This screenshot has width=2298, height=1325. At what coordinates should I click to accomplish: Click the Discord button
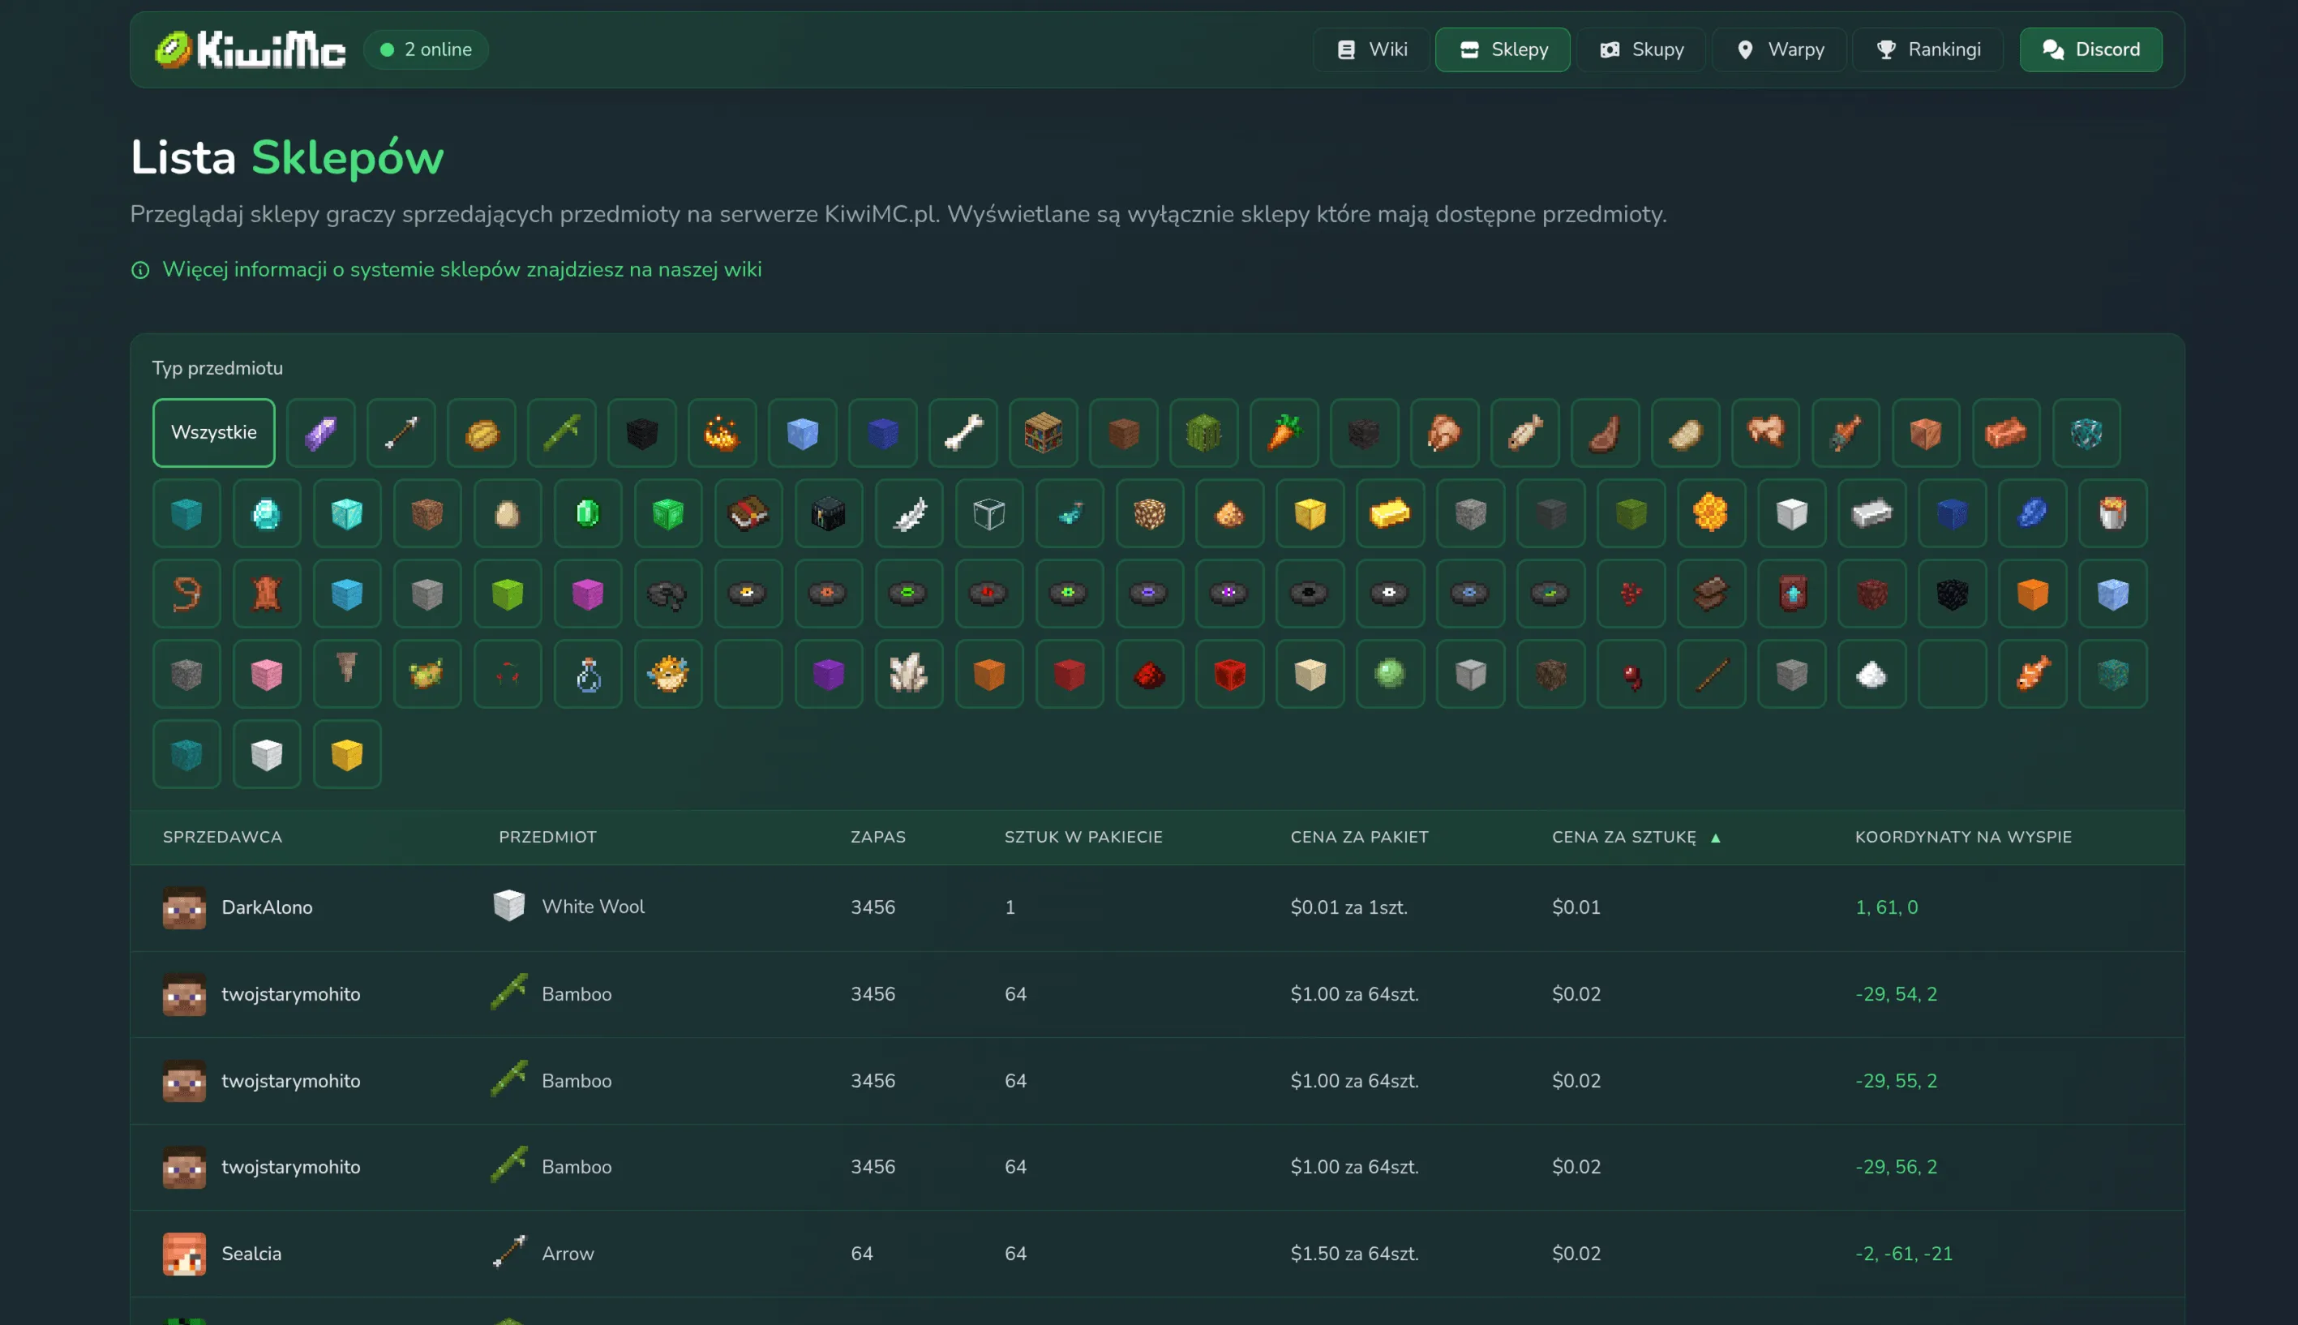tap(2090, 49)
